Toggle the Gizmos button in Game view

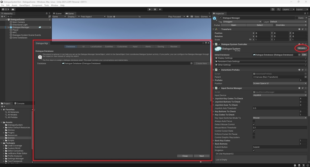[x=204, y=17]
